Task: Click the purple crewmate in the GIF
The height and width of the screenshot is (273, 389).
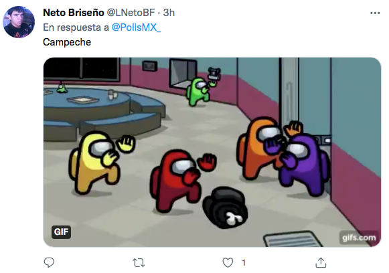Action: pyautogui.click(x=301, y=164)
